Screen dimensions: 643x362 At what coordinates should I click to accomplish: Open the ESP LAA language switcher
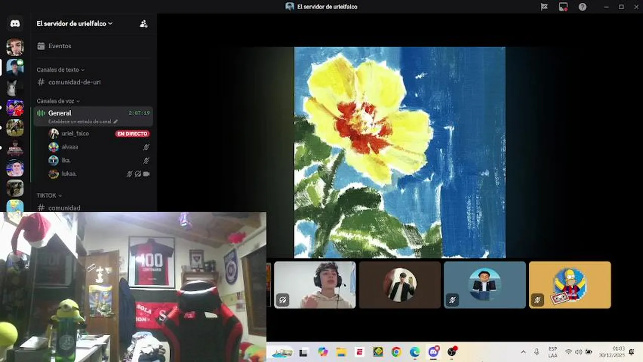click(x=552, y=351)
